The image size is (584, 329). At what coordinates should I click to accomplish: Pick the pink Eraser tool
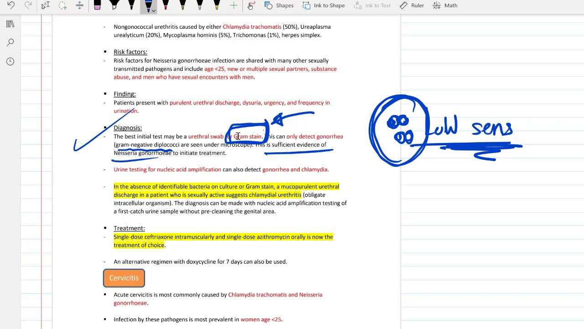point(97,5)
